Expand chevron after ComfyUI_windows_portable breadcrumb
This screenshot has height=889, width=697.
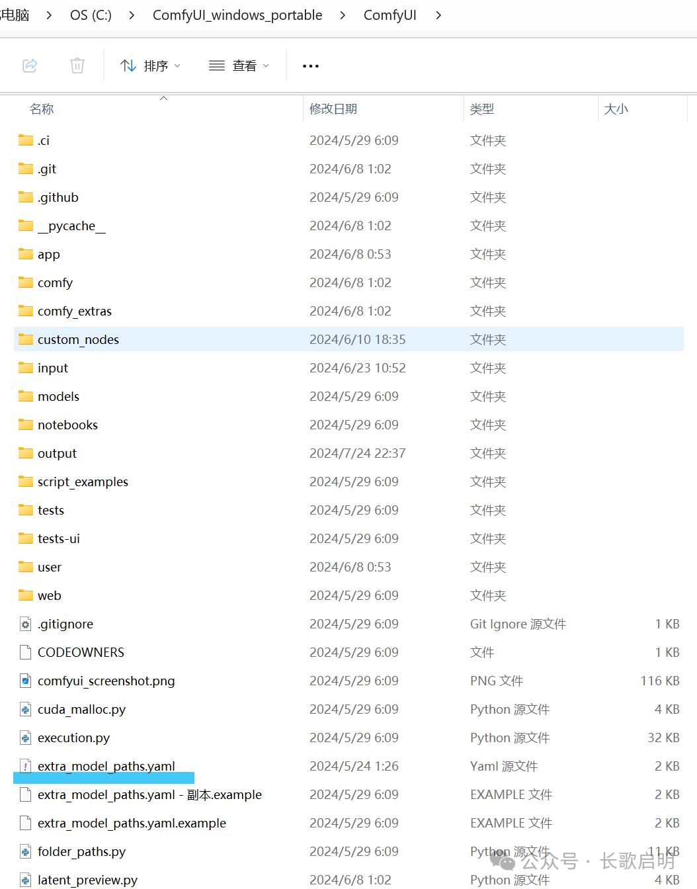coord(343,15)
